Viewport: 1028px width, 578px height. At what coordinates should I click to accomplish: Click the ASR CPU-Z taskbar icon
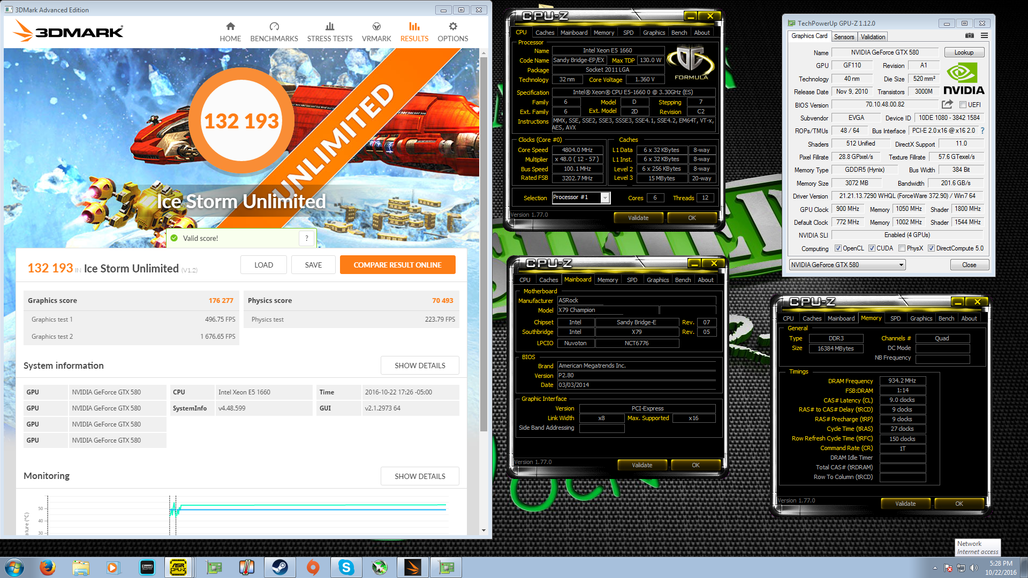coord(178,567)
